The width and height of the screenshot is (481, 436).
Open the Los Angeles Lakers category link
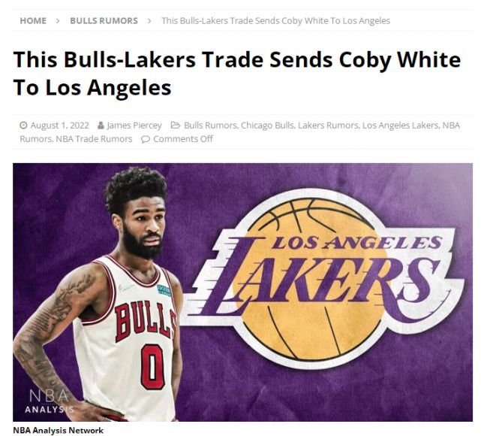(x=400, y=126)
